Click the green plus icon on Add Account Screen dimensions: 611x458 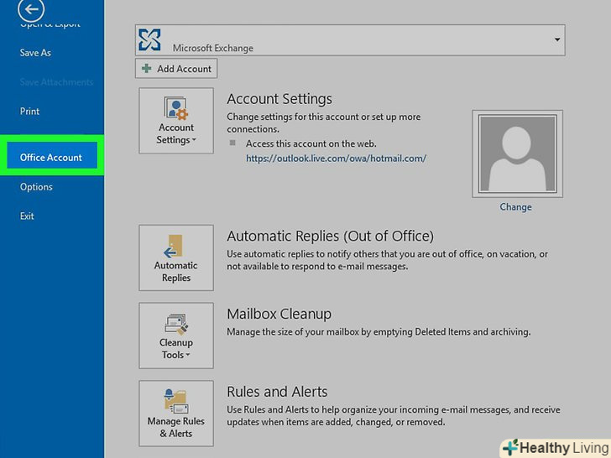(147, 69)
